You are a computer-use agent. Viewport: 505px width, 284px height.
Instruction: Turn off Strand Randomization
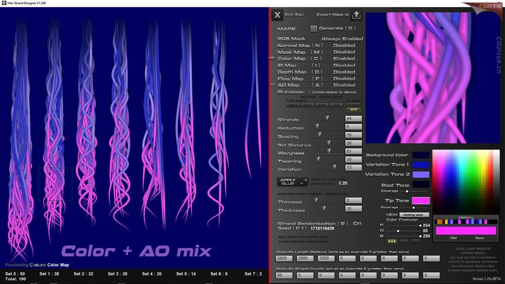point(357,223)
